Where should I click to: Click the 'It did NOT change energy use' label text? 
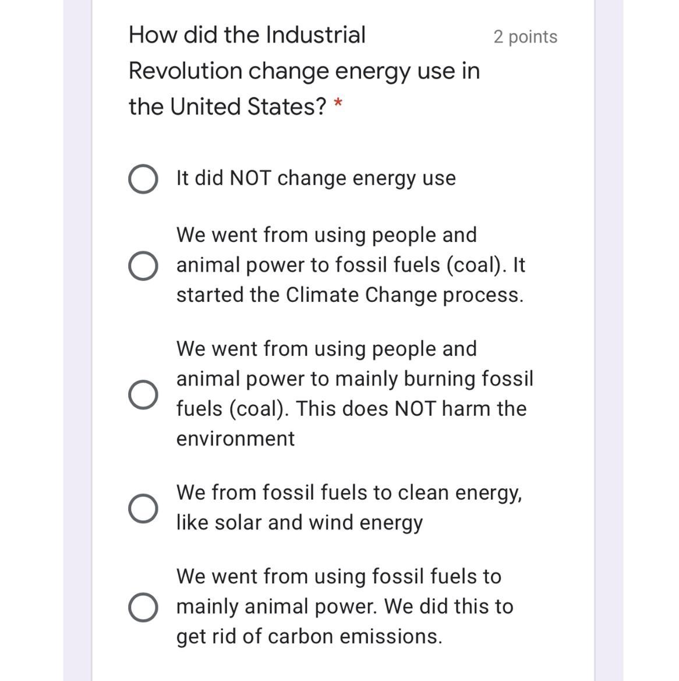point(316,178)
